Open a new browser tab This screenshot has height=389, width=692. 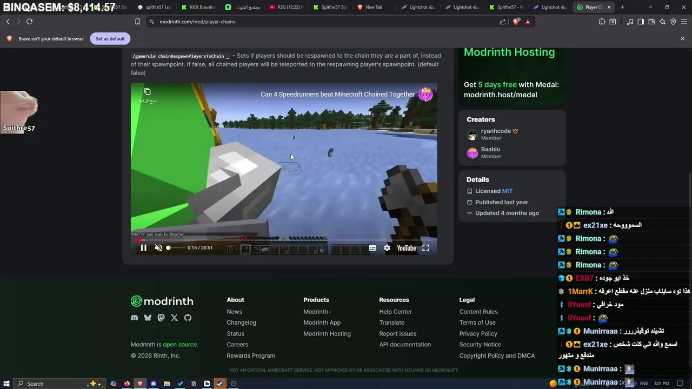(622, 7)
